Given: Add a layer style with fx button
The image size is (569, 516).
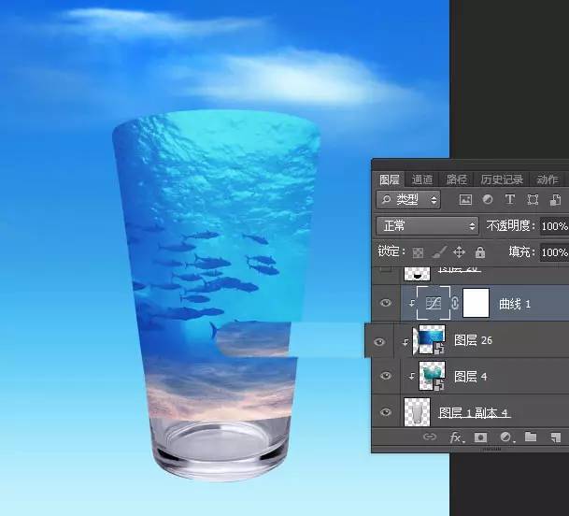Looking at the screenshot, I should (456, 437).
